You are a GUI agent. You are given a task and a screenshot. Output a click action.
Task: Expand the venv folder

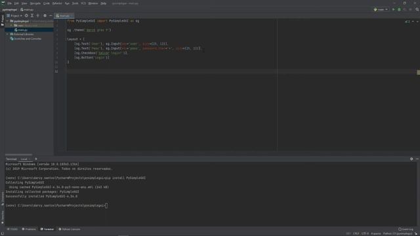tap(12, 26)
